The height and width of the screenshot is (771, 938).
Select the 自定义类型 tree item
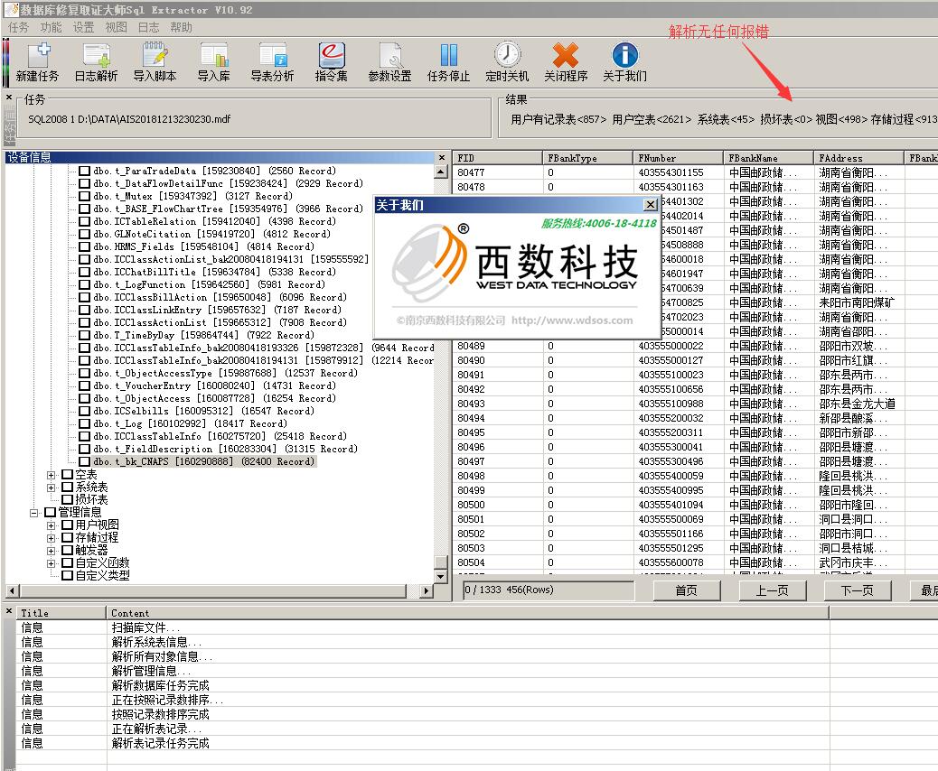click(102, 576)
